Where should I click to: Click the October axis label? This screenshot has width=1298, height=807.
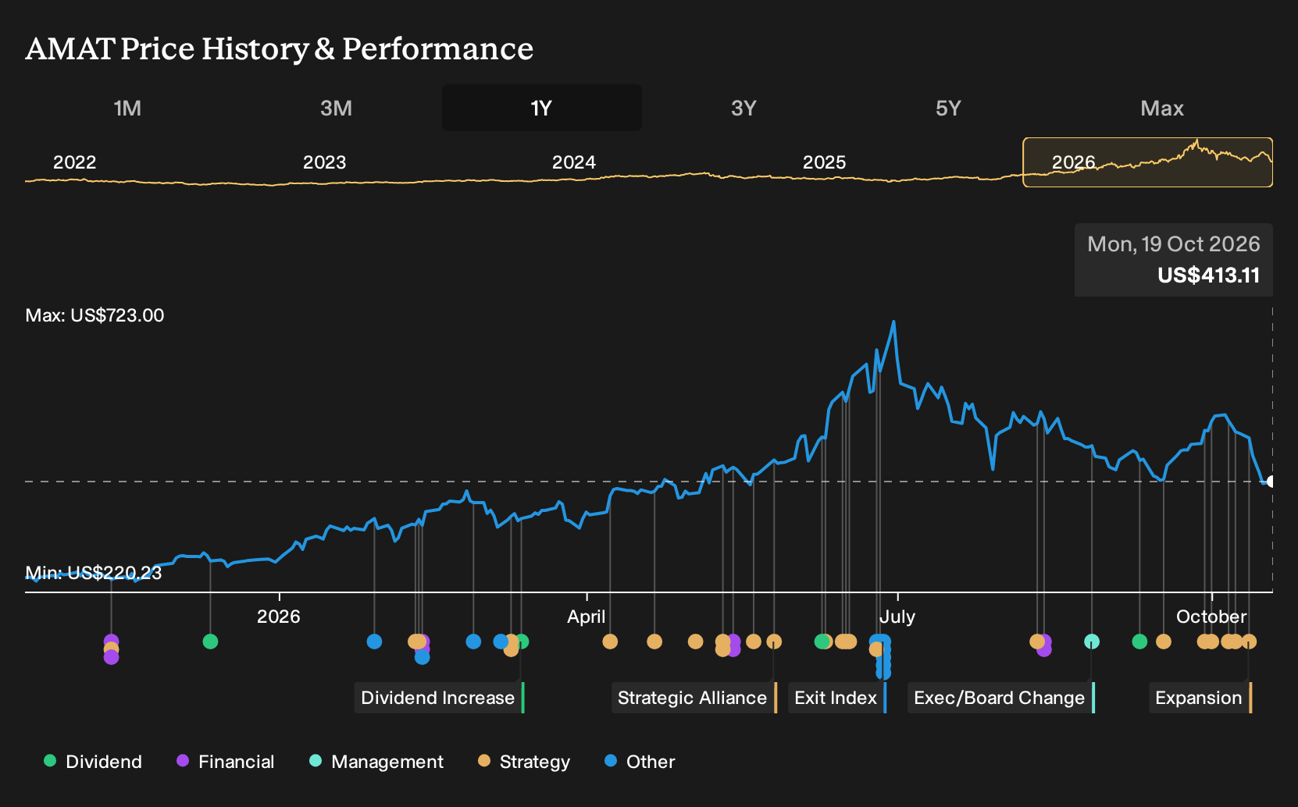click(1211, 617)
